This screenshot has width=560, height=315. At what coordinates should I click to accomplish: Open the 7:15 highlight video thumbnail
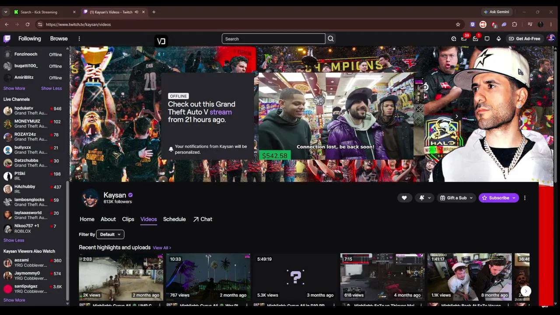[382, 277]
